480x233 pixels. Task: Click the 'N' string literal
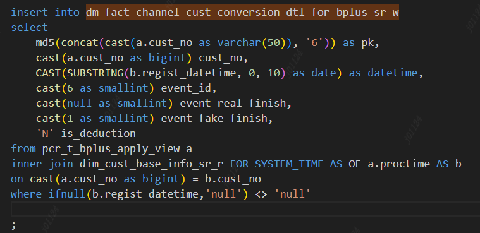(x=45, y=133)
